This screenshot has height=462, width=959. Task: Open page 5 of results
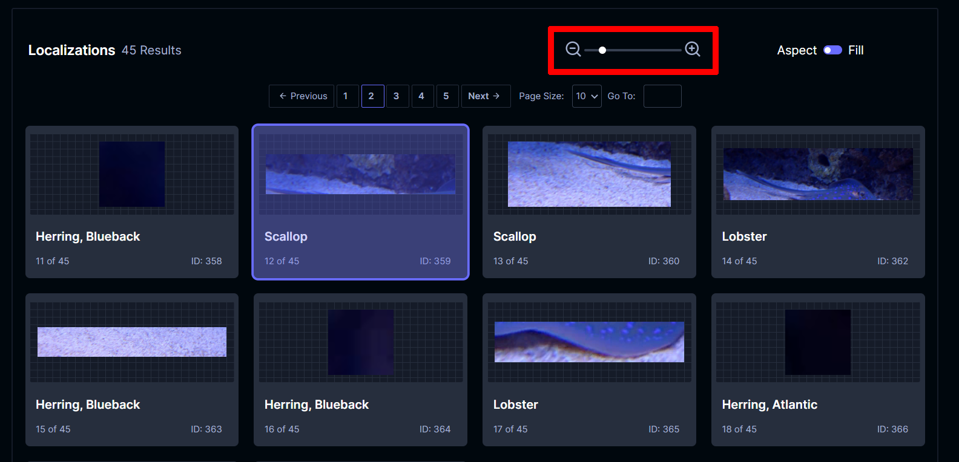pos(447,96)
